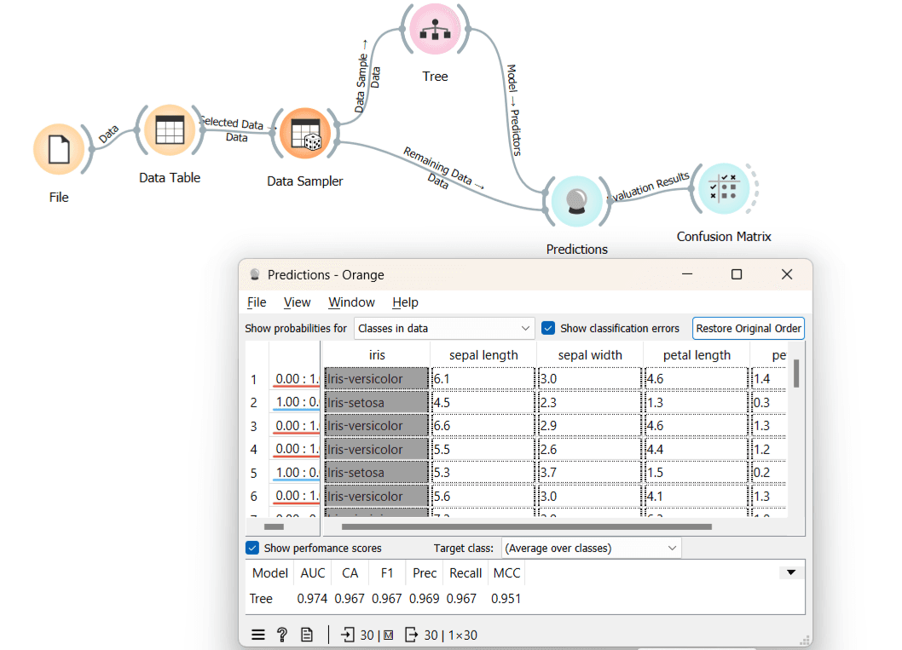Screen dimensions: 902x650
Task: Click the Recall score column header
Action: click(x=465, y=573)
